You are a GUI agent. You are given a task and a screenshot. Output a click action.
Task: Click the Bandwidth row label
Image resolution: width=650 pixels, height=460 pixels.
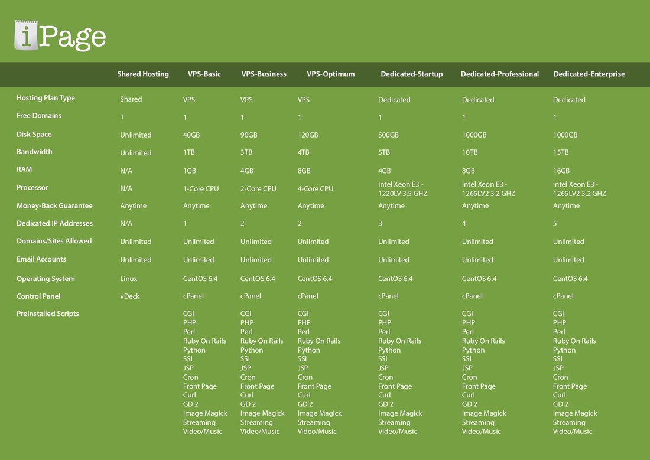pos(34,152)
